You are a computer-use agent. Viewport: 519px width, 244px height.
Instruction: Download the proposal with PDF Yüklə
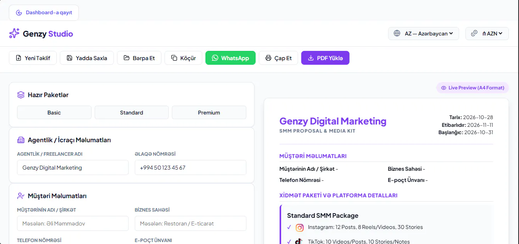(x=325, y=58)
